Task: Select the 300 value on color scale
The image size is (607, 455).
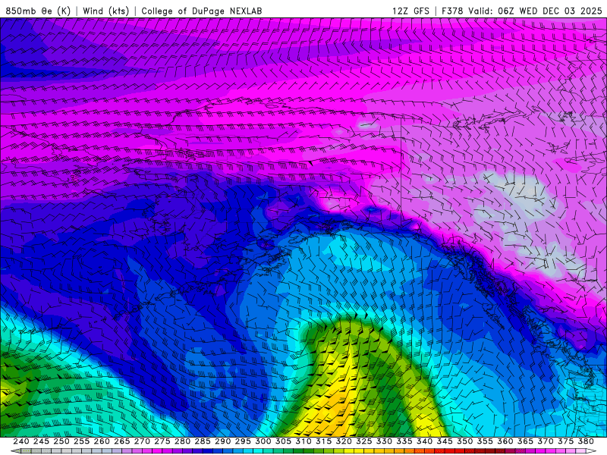Action: click(x=263, y=441)
